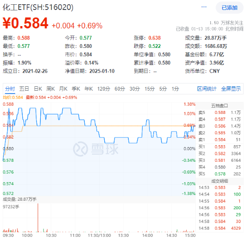Open the three-dot more options menu
This screenshot has height=241, width=245.
[204, 7]
